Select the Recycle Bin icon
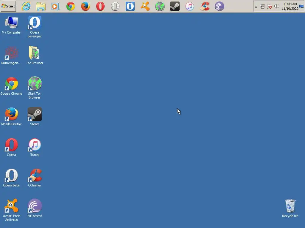Viewport: 305px width, 228px height. point(290,209)
